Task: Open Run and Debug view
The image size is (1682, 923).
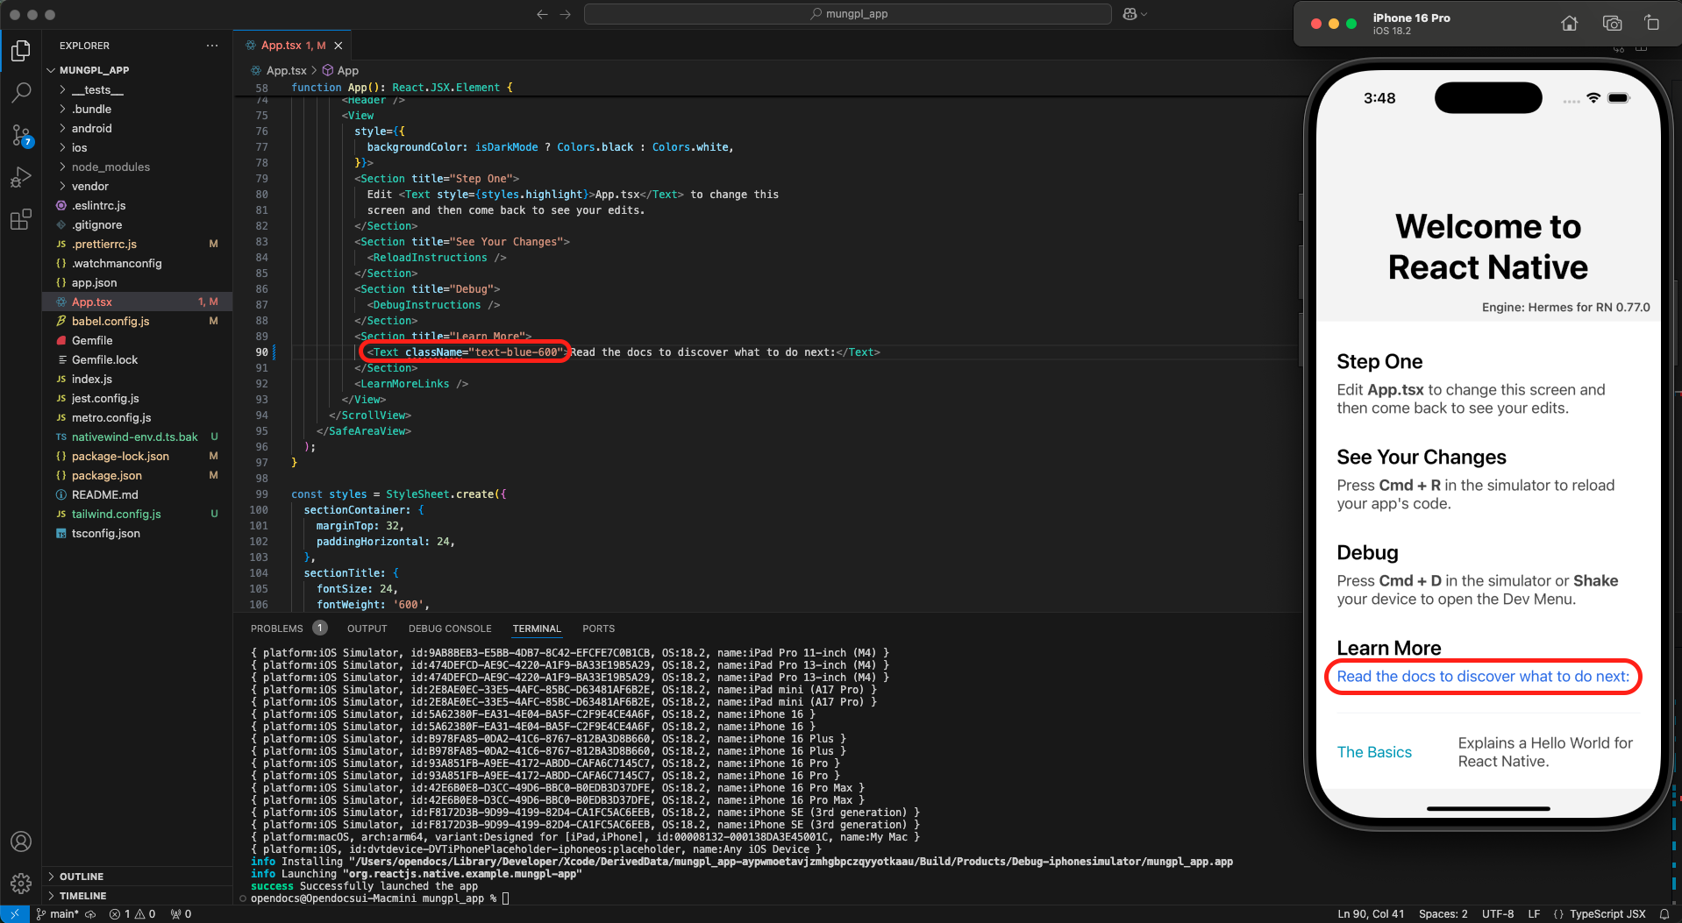Action: pyautogui.click(x=21, y=177)
